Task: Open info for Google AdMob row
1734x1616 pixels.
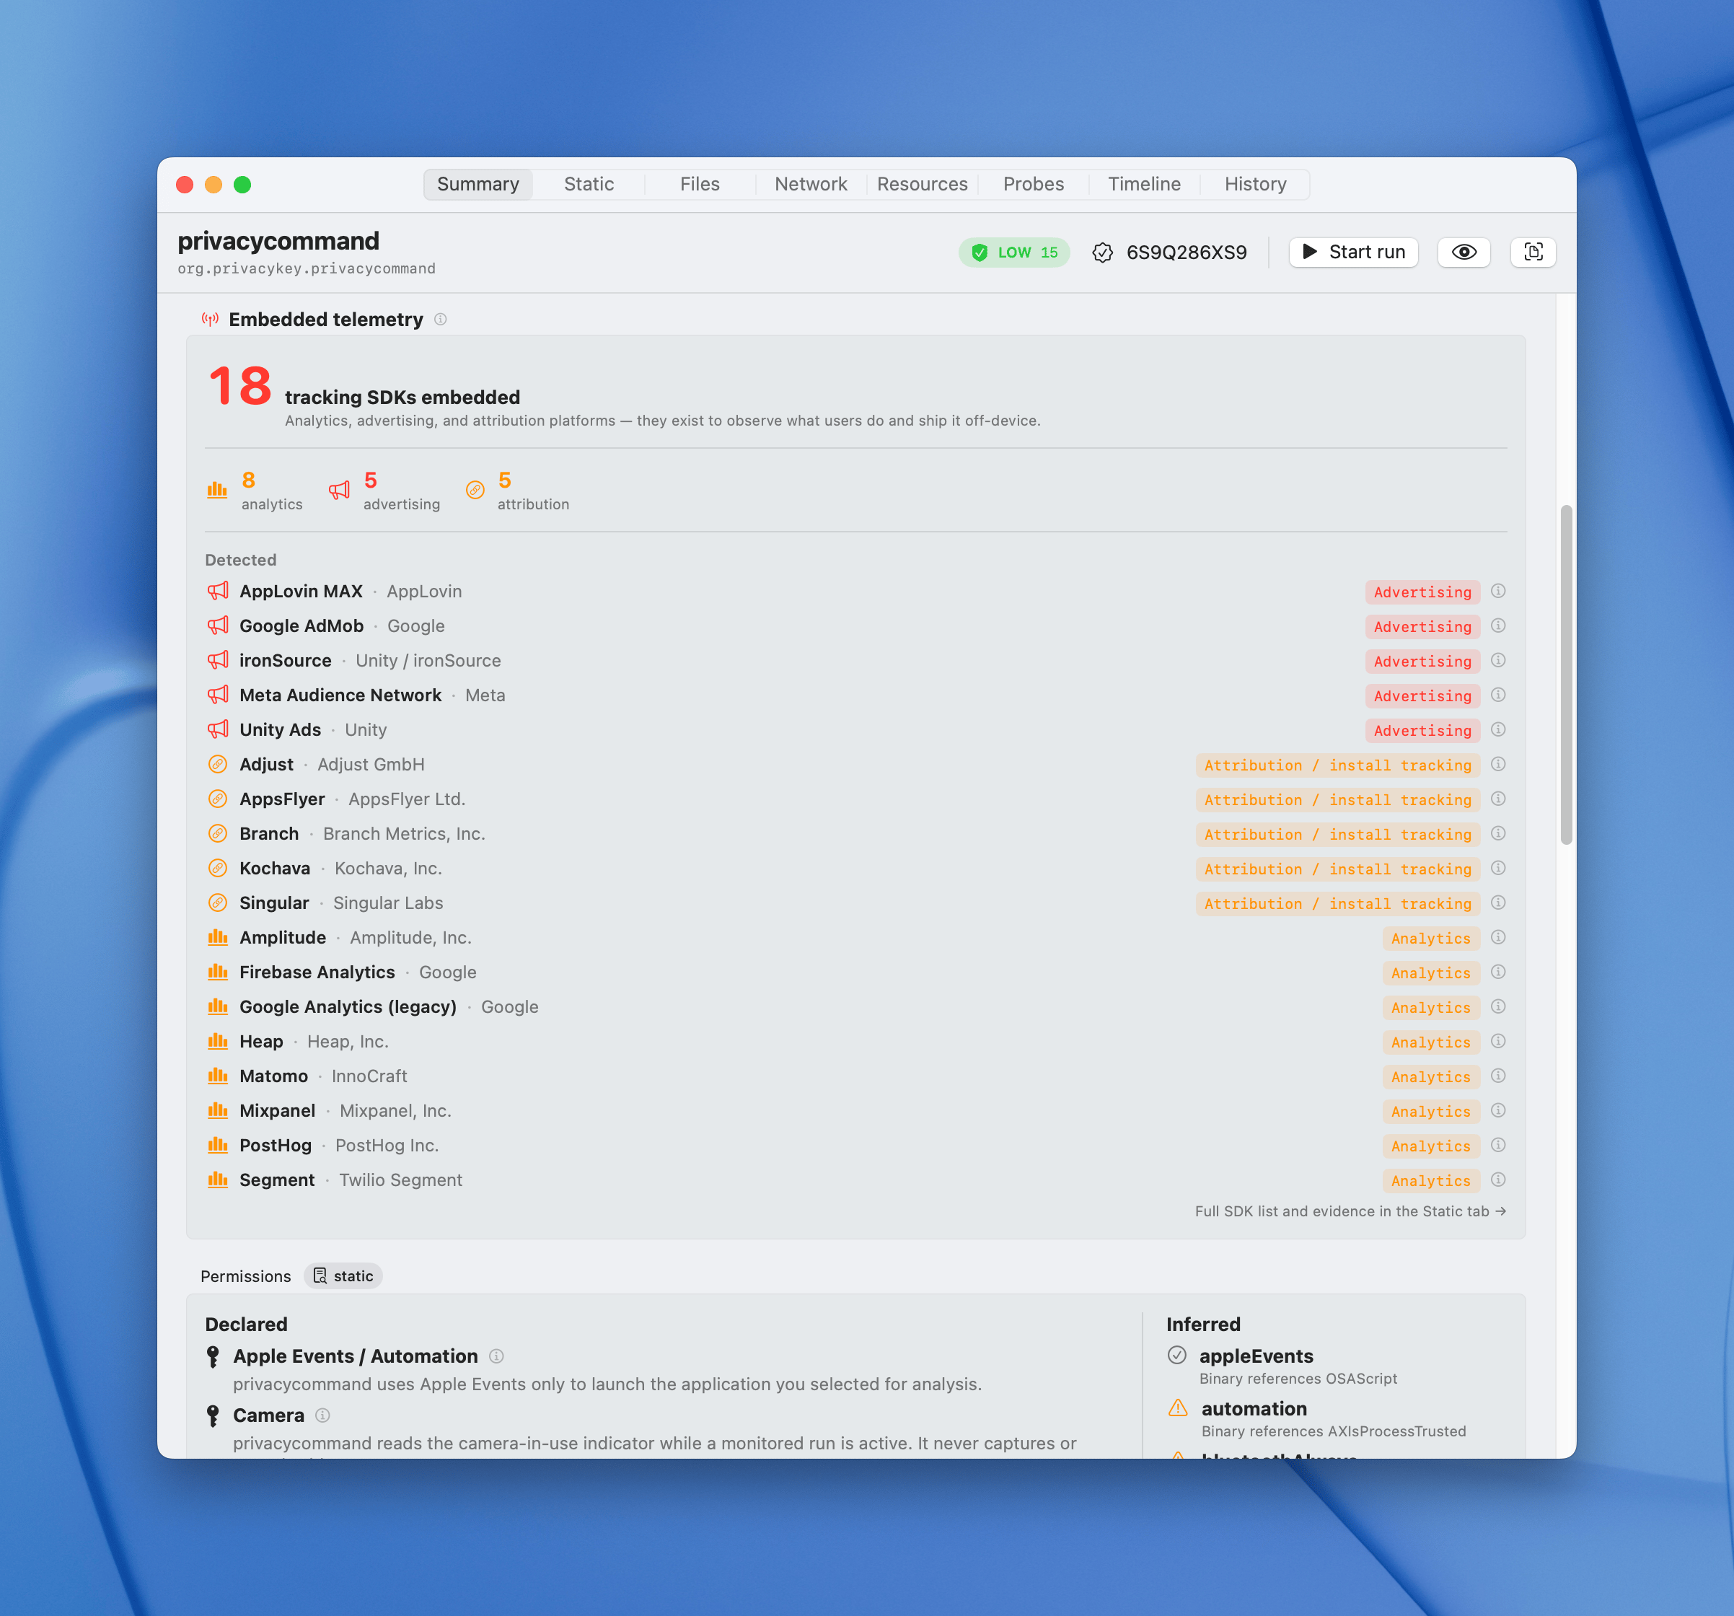Action: click(x=1497, y=625)
